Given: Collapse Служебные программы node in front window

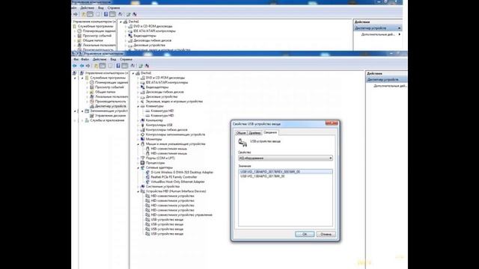Looking at the screenshot, I should [82, 78].
